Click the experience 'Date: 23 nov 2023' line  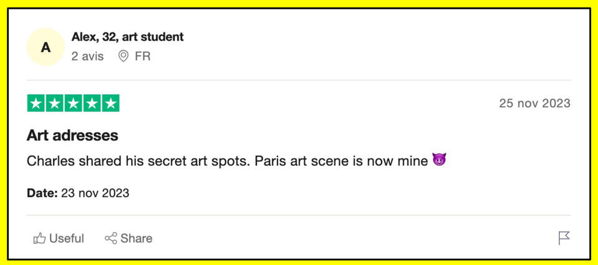tap(78, 193)
